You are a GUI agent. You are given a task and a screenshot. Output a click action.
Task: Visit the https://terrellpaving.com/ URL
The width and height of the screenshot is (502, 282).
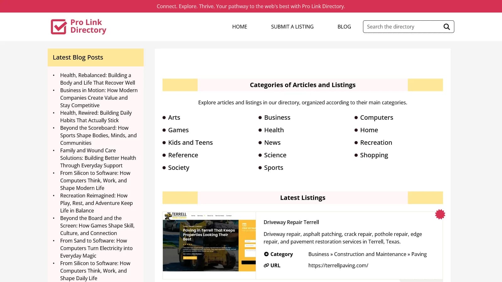338,265
